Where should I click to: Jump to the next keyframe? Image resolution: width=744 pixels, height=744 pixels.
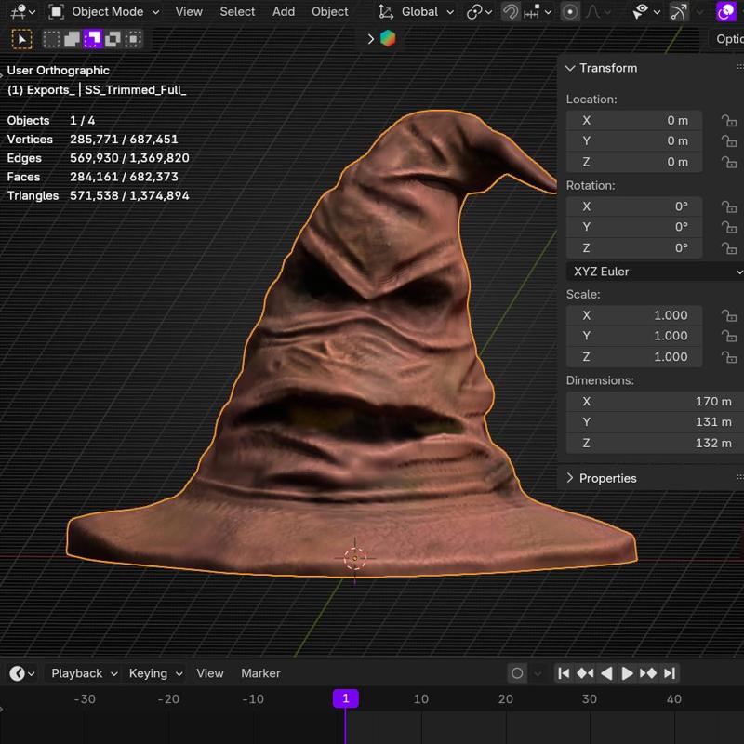tap(648, 673)
